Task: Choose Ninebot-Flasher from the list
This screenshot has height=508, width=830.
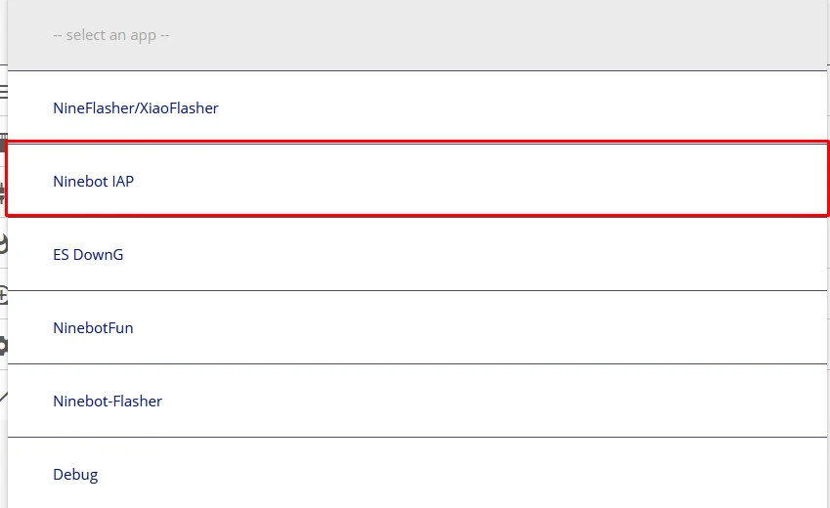Action: click(417, 401)
